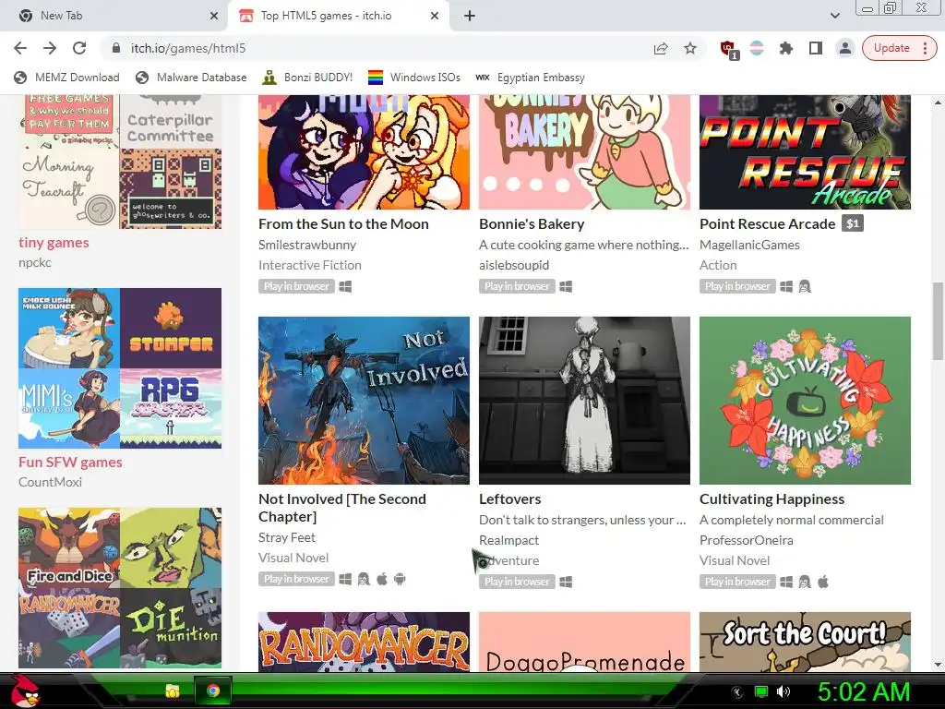Play in browser badge for Leftovers
945x709 pixels.
pyautogui.click(x=517, y=582)
